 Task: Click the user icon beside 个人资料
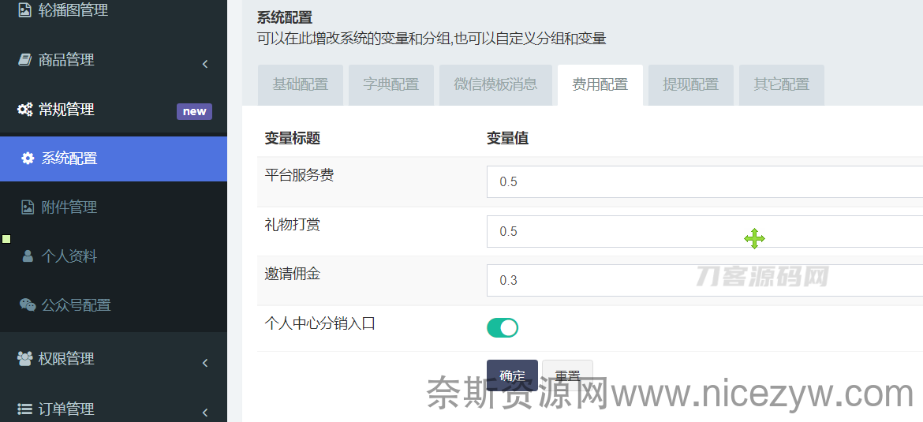click(x=28, y=256)
